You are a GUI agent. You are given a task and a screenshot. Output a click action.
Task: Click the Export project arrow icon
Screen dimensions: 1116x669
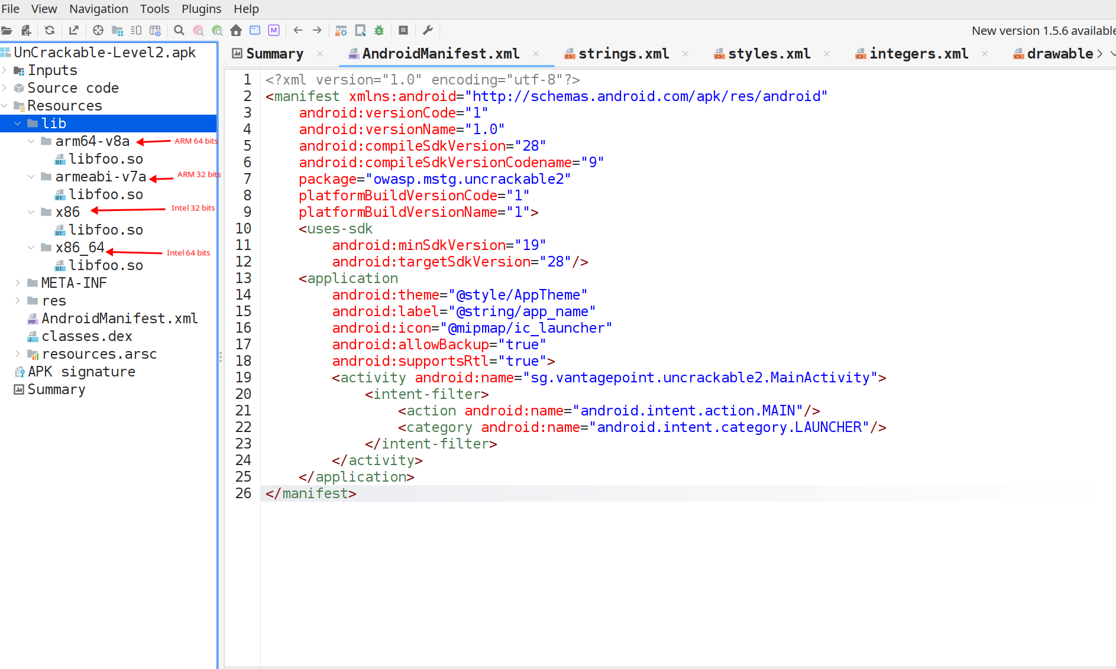[73, 30]
